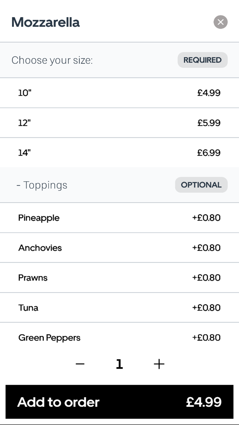Click the +£0.80 price beside Pineapple
The height and width of the screenshot is (425, 239).
206,218
